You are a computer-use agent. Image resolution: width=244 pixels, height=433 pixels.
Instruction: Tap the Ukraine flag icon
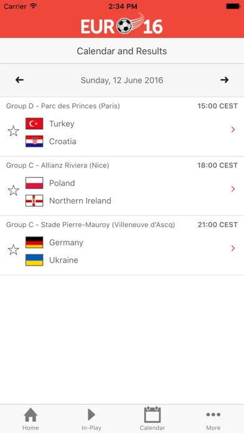click(34, 260)
